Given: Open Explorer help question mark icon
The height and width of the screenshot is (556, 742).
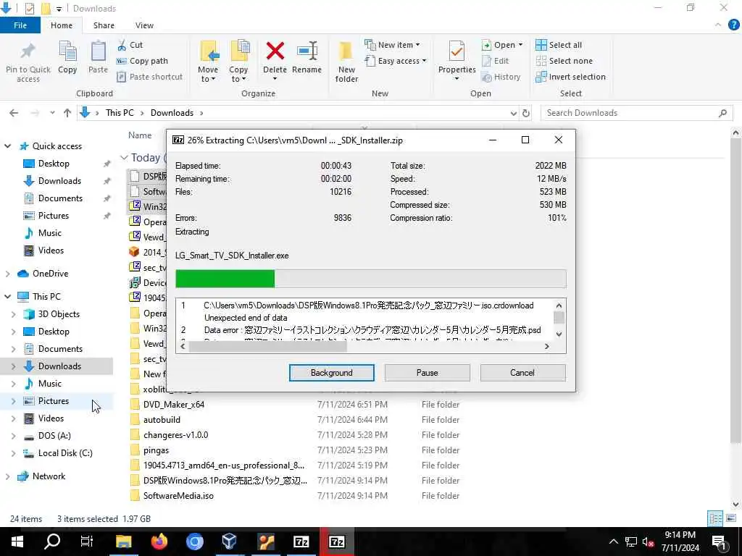Looking at the screenshot, I should tap(733, 25).
